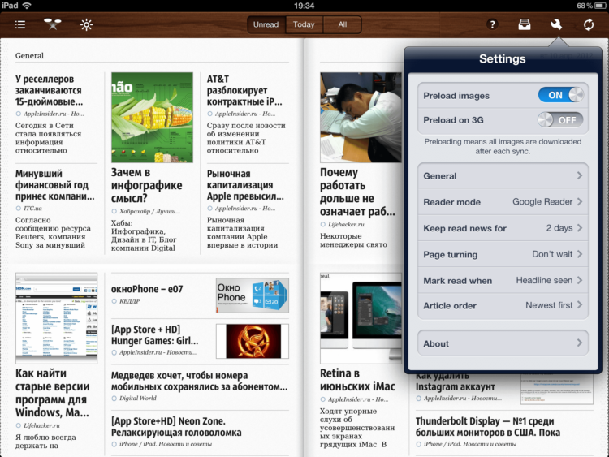Viewport: 609px width, 457px height.
Task: Switch to the Unread tab
Action: [x=266, y=24]
